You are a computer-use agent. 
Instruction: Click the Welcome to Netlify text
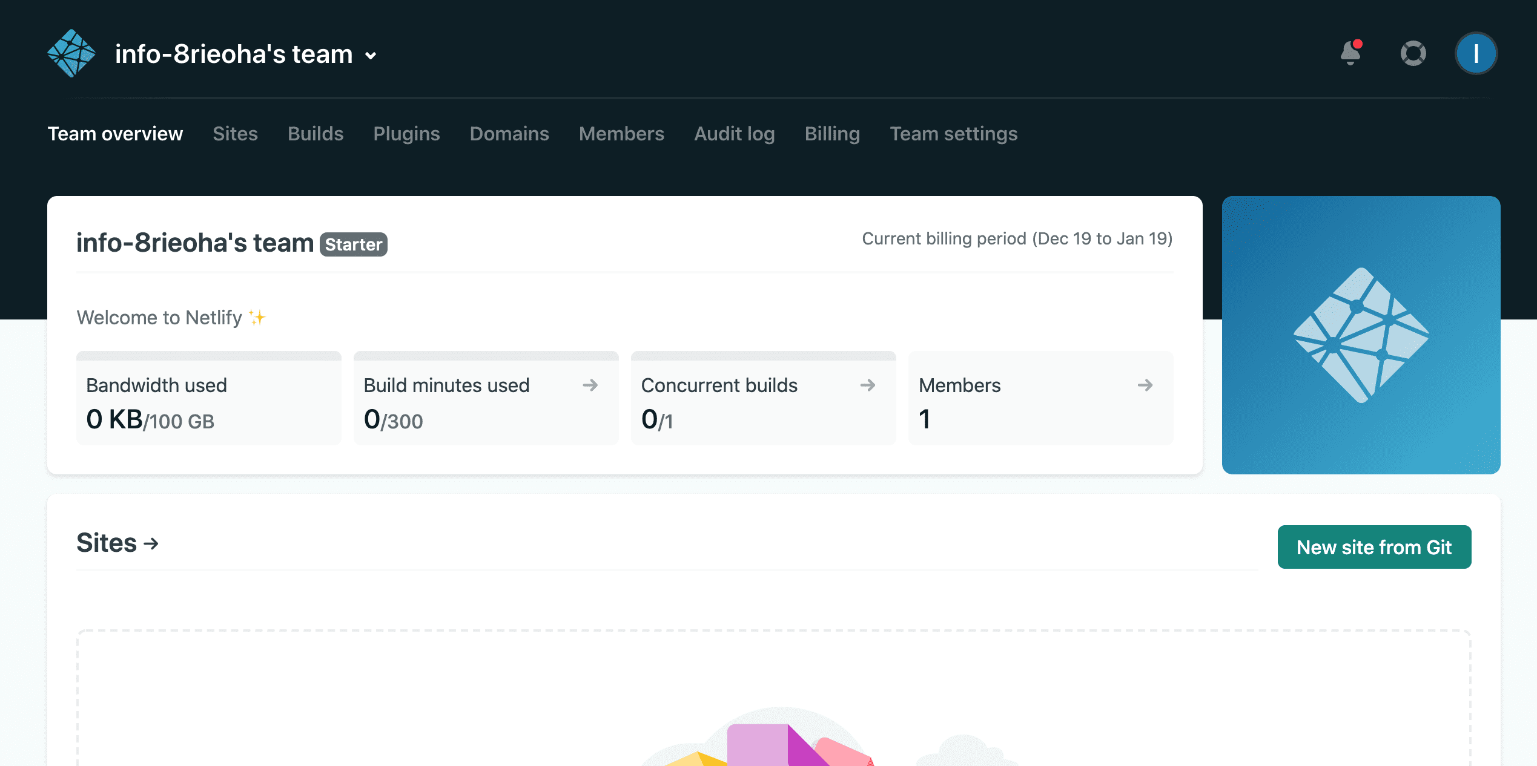[171, 318]
